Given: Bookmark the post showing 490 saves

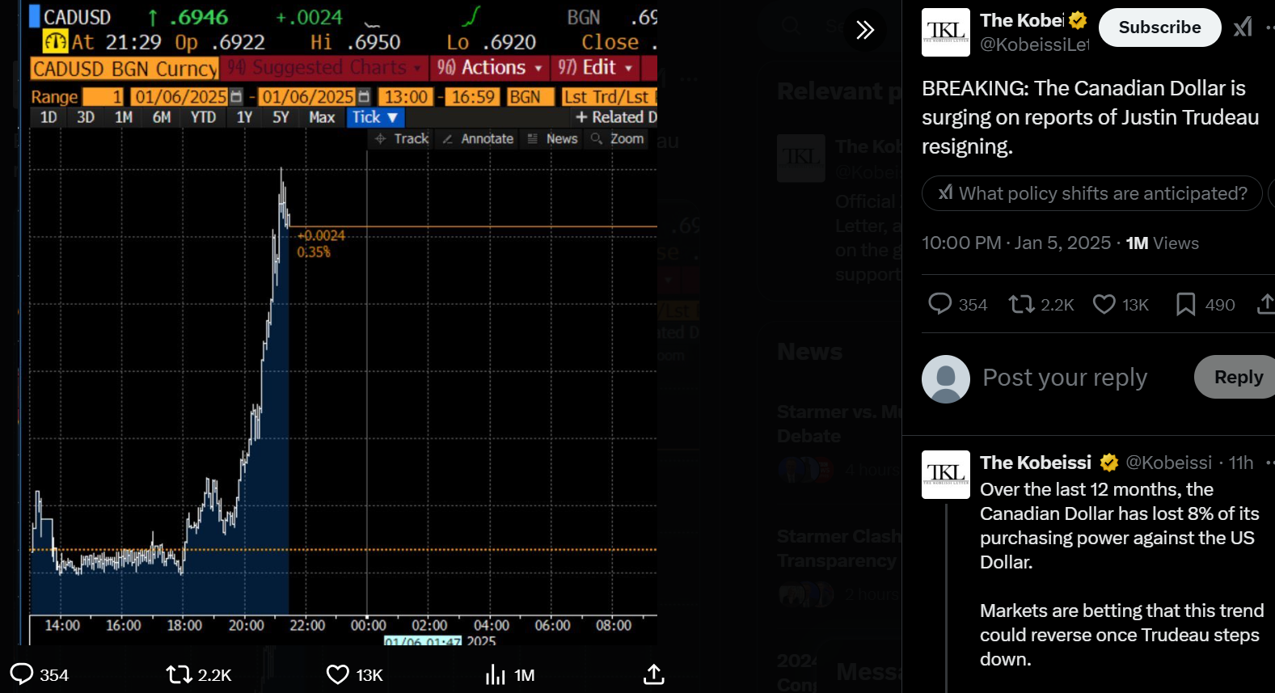Looking at the screenshot, I should 1185,304.
